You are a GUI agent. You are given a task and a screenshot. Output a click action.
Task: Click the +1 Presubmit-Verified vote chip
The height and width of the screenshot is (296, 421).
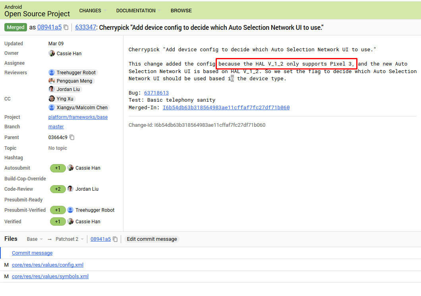tap(58, 210)
